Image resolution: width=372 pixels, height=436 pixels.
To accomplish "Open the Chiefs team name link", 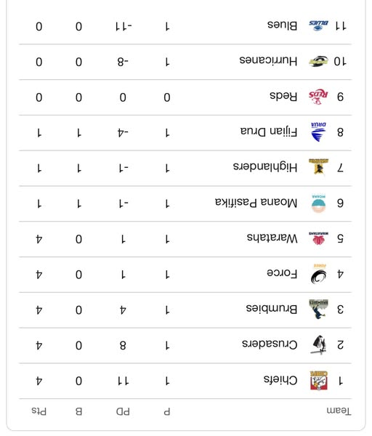I will (x=280, y=380).
